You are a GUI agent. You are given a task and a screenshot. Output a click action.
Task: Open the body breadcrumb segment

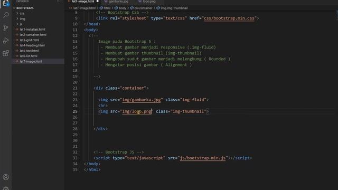point(122,8)
